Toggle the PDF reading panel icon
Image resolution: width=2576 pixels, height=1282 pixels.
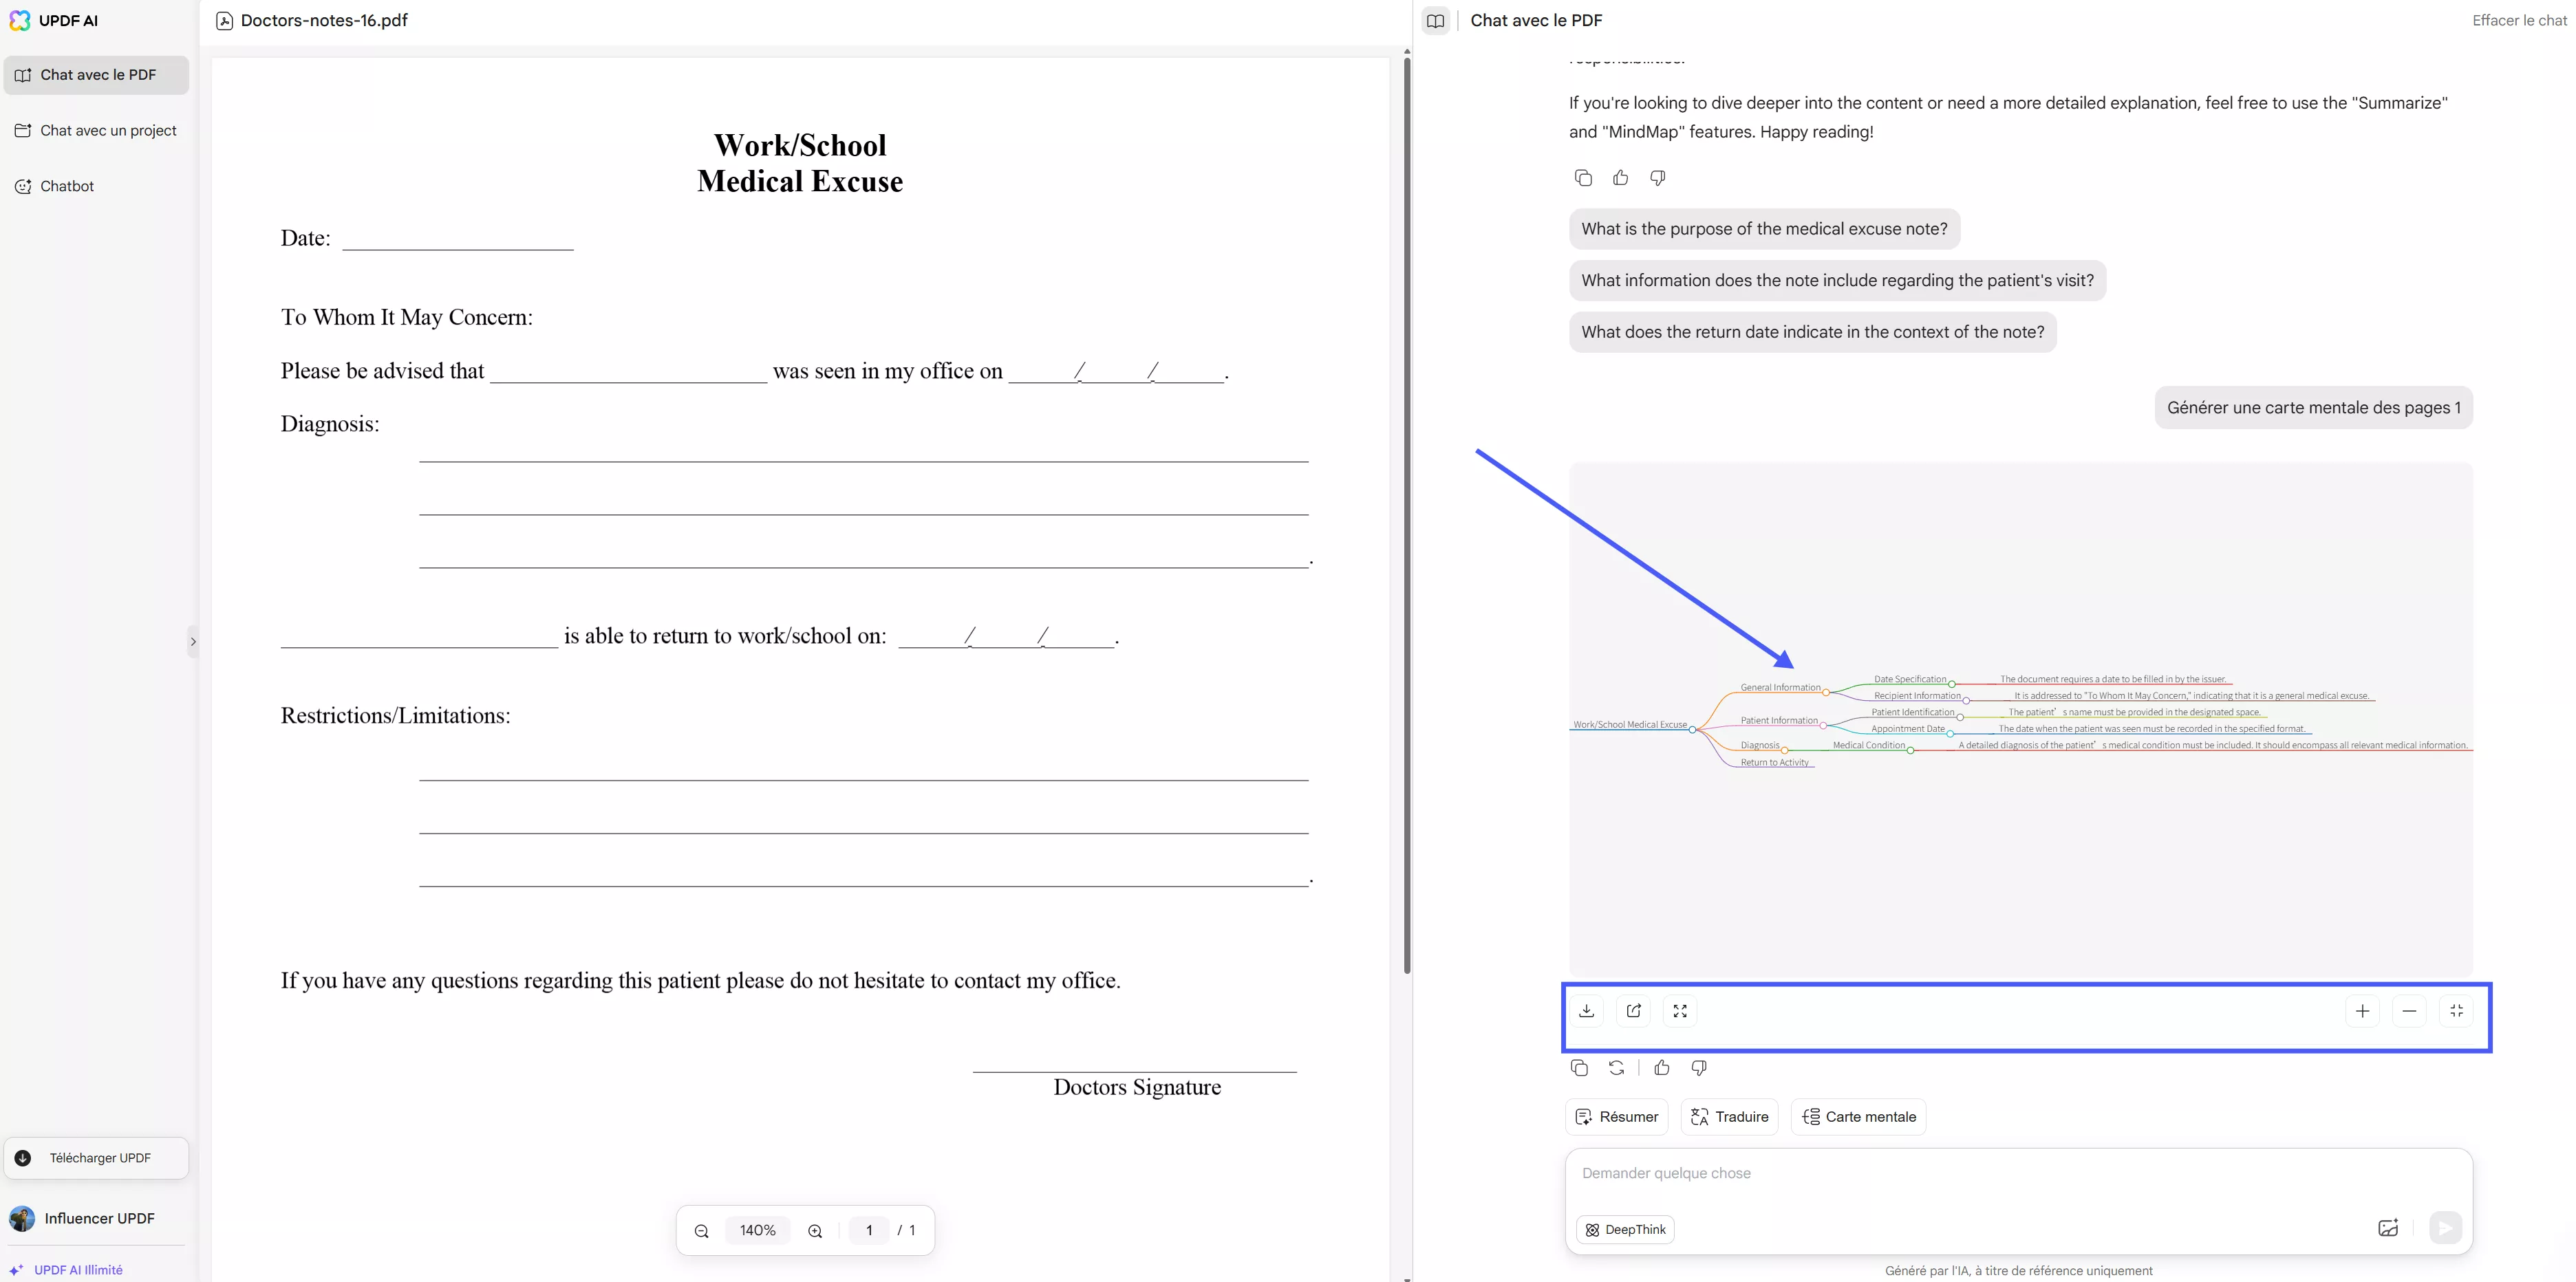(x=1435, y=21)
